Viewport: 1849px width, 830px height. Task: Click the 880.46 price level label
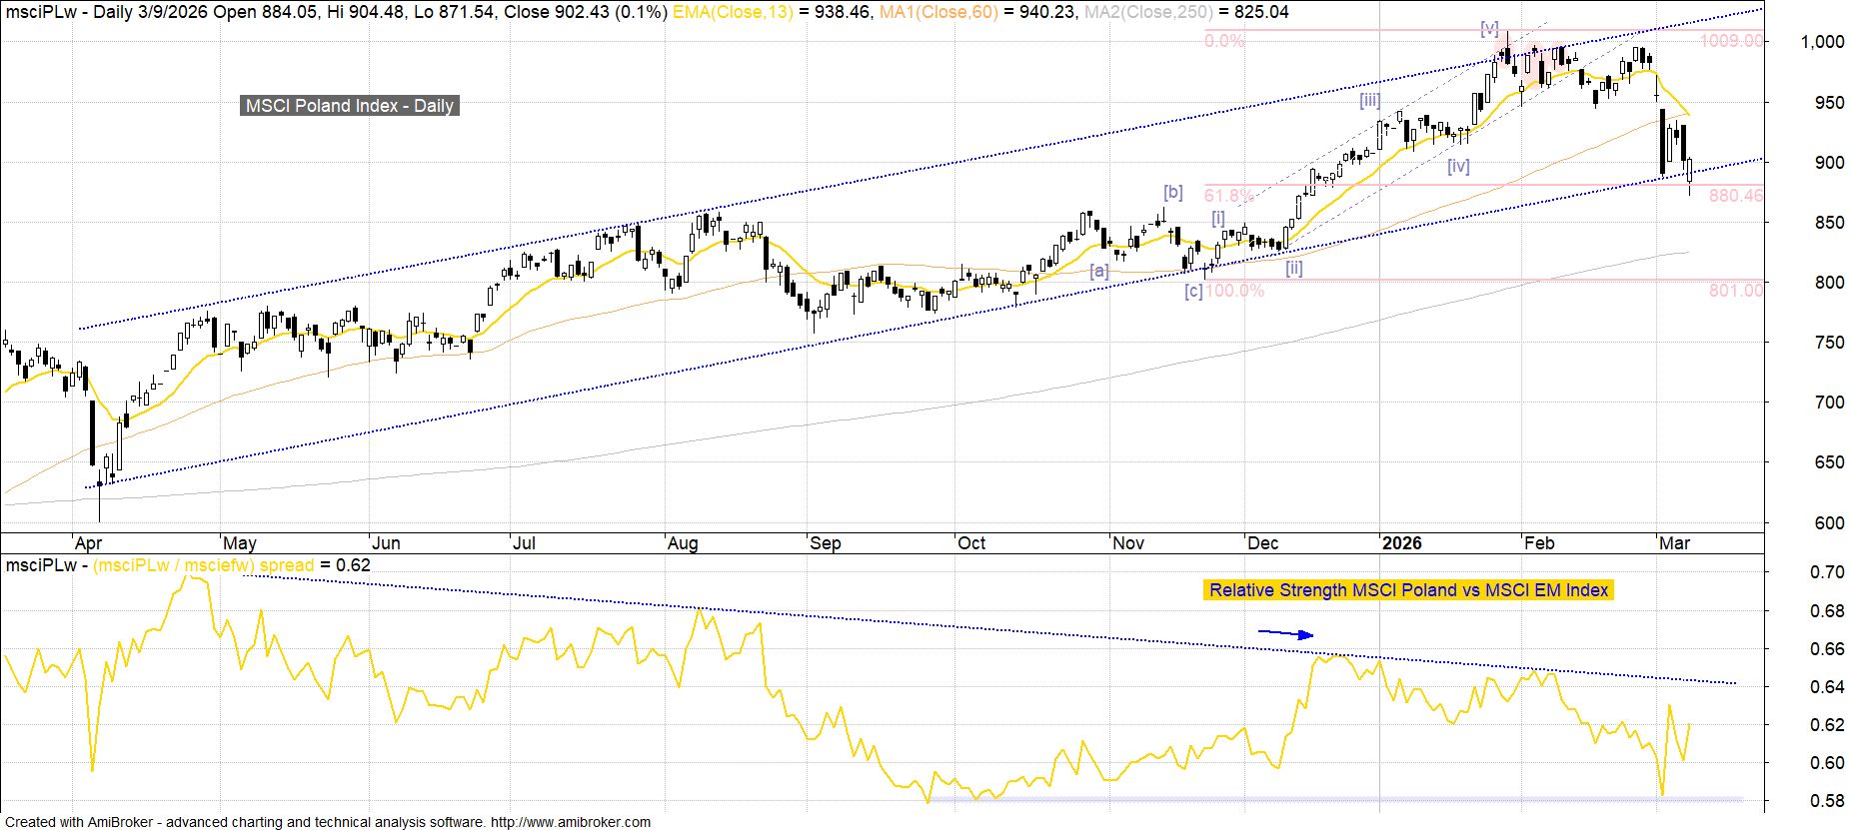(x=1736, y=196)
